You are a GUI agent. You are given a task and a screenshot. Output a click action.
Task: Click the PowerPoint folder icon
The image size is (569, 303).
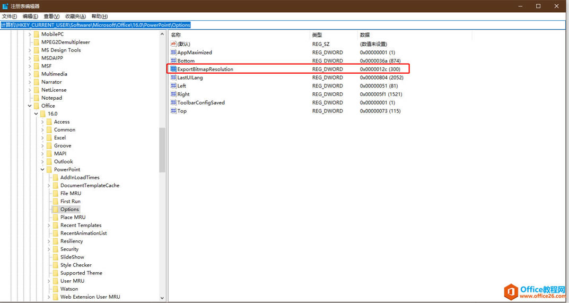[x=49, y=170]
